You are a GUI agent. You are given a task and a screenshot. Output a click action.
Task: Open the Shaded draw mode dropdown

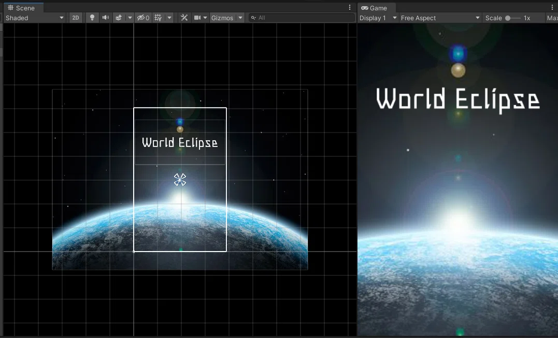[x=35, y=18]
